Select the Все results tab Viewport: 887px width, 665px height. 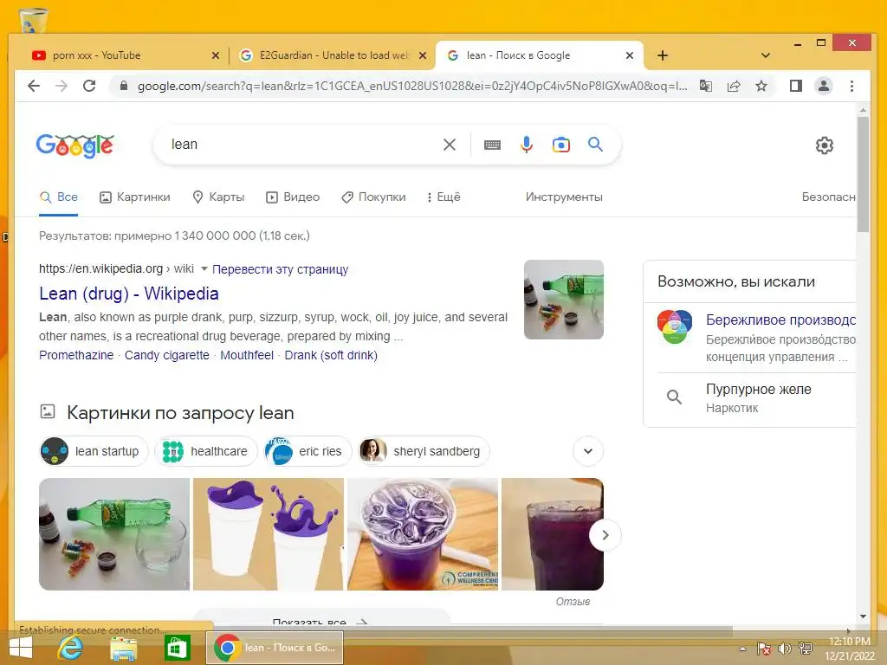pyautogui.click(x=58, y=197)
